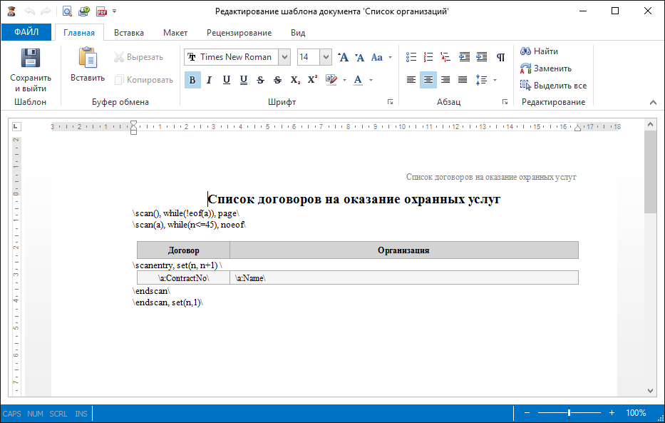The width and height of the screenshot is (665, 423).
Task: Click the \a:ContractNo\ table cell
Action: [184, 278]
